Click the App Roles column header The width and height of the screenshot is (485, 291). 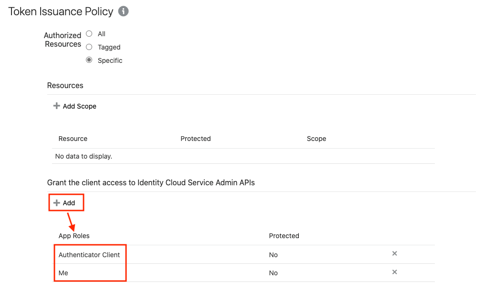tap(74, 236)
